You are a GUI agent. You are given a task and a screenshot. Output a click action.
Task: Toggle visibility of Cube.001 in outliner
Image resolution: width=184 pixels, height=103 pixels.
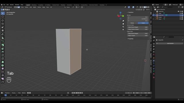point(180,15)
